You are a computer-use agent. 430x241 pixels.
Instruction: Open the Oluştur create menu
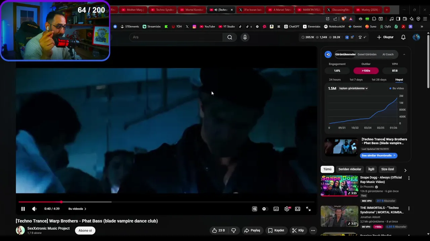point(385,37)
